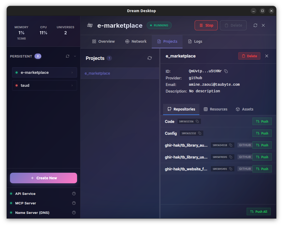
Task: Close the e_marketplace project details
Action: tap(267, 56)
